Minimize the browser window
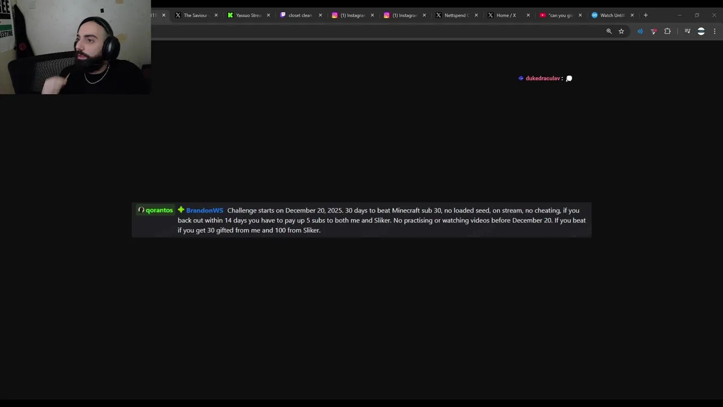This screenshot has width=723, height=407. coord(680,15)
